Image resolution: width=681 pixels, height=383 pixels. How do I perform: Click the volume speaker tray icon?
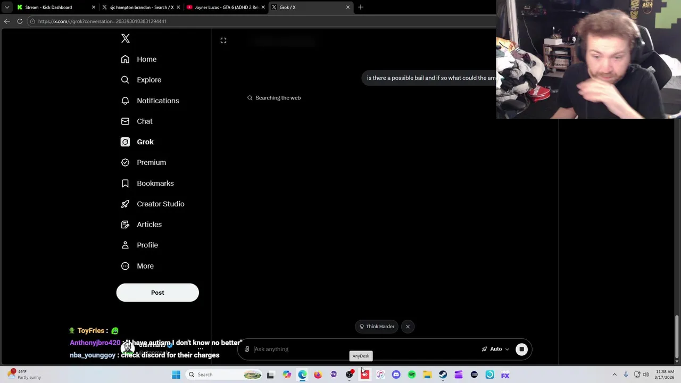pos(646,374)
